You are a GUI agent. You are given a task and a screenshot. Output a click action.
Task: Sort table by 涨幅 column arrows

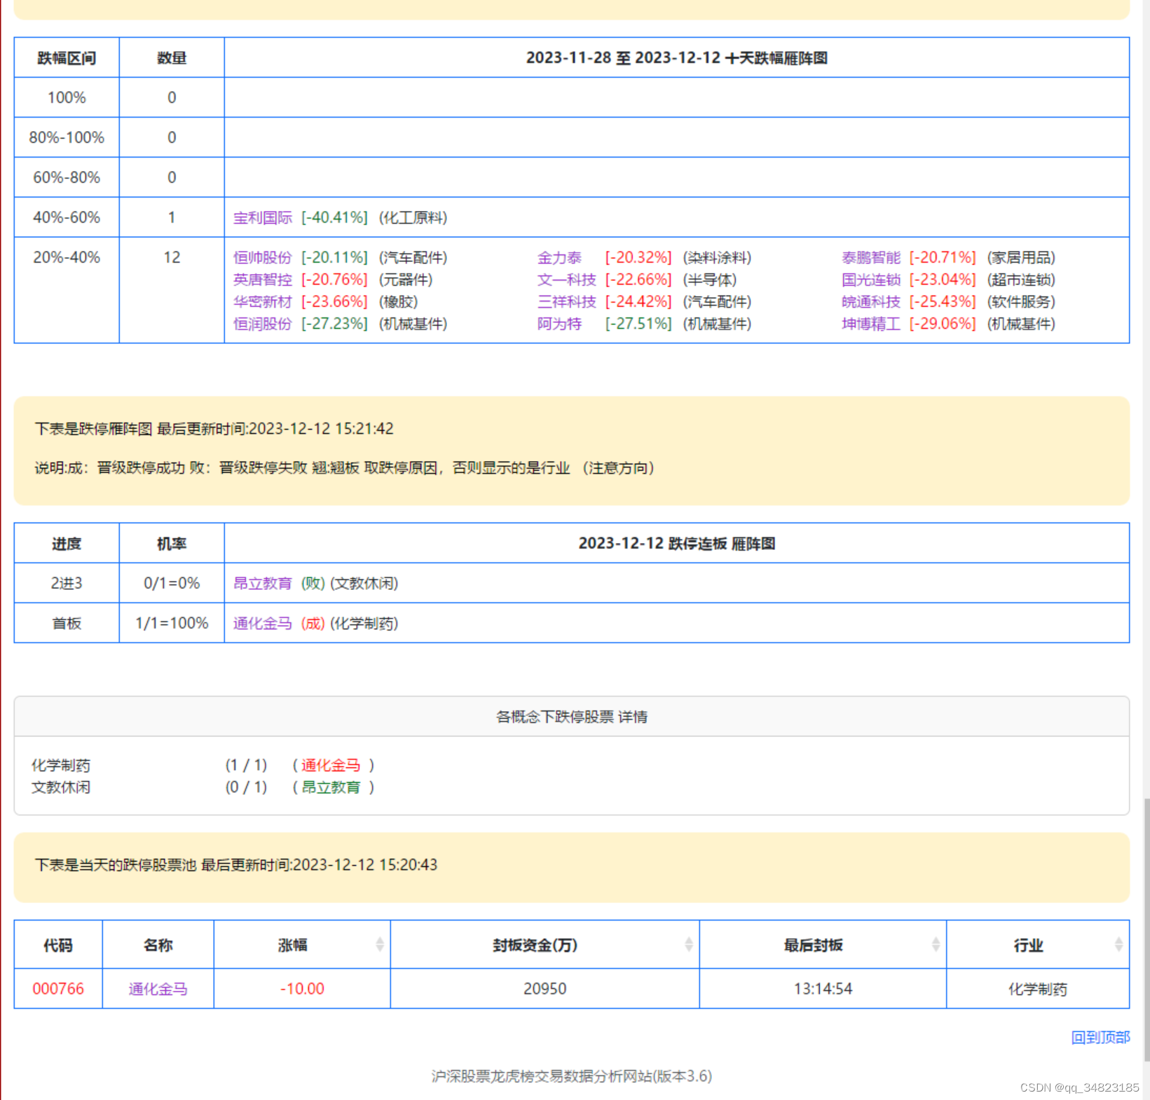click(379, 944)
